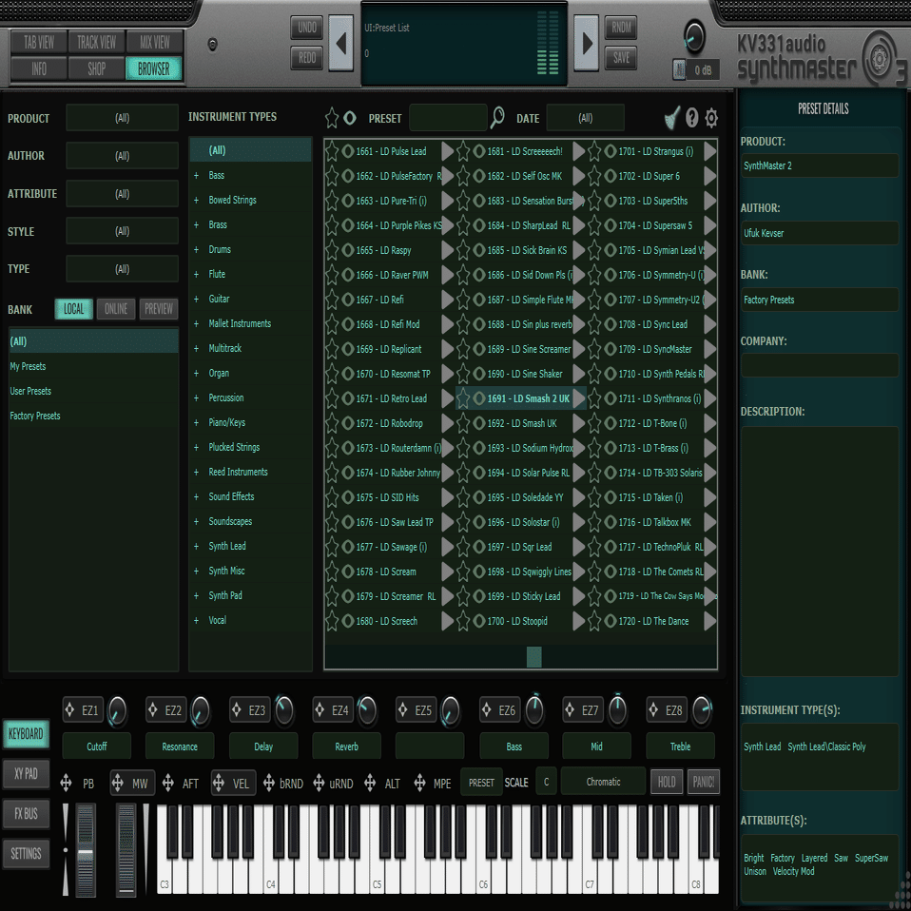911x911 pixels.
Task: Preview-play the 1700 - LD Stoopid preset
Action: 579,622
